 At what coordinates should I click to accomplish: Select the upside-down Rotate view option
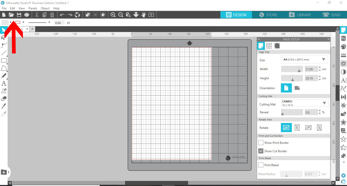(308, 128)
